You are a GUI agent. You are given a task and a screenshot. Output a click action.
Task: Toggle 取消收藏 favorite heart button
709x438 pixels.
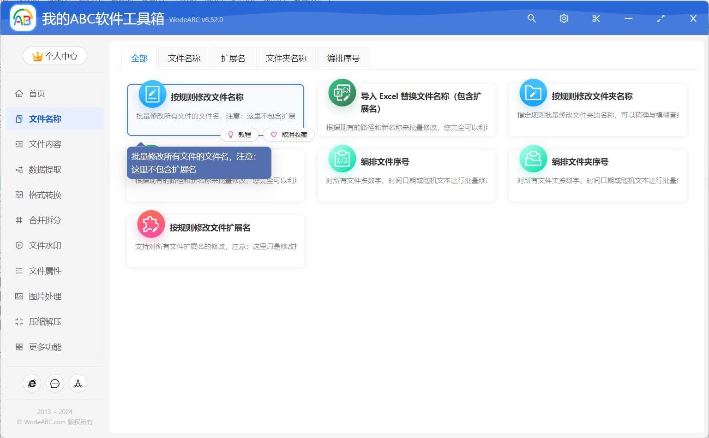pyautogui.click(x=289, y=135)
